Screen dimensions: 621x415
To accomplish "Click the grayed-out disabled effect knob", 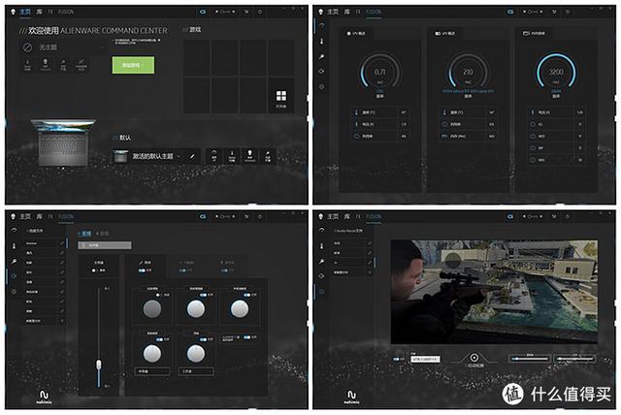I will click(x=152, y=308).
